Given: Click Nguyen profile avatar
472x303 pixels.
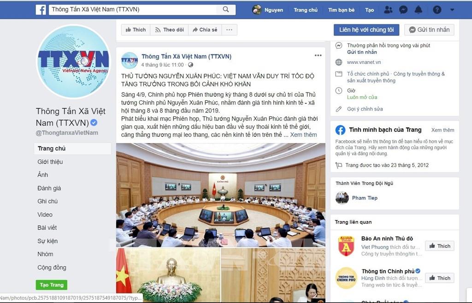Looking at the screenshot, I should pos(257,10).
